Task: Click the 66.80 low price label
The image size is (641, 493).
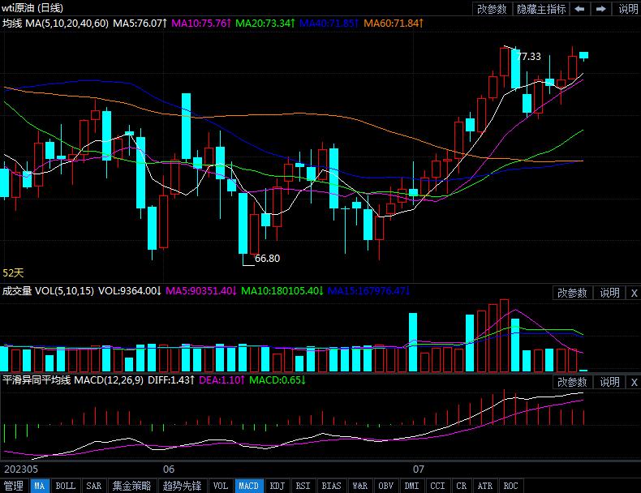Action: coord(267,259)
